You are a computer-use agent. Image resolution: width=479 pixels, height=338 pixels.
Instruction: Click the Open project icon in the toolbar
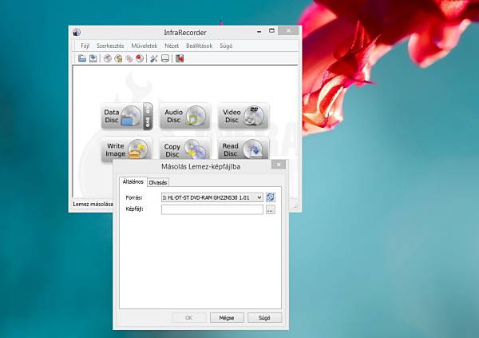[x=82, y=58]
